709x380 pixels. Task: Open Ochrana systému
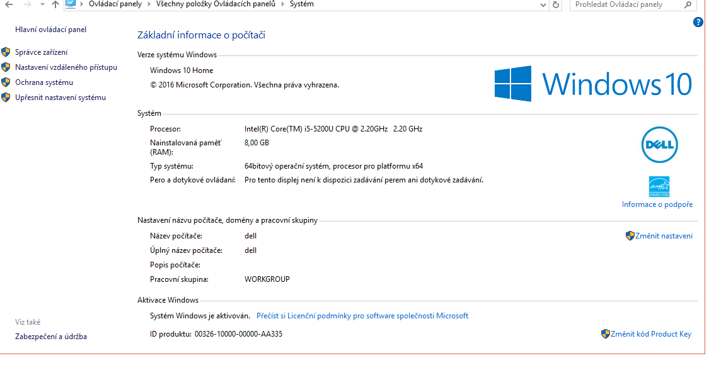pyautogui.click(x=44, y=82)
